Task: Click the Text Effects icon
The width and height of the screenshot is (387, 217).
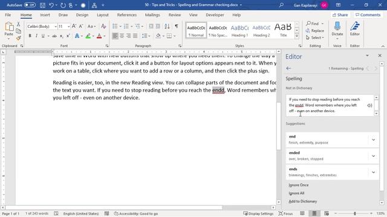Action: 77,36
